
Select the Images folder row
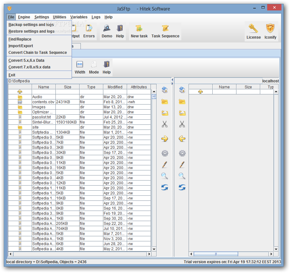coord(80,107)
